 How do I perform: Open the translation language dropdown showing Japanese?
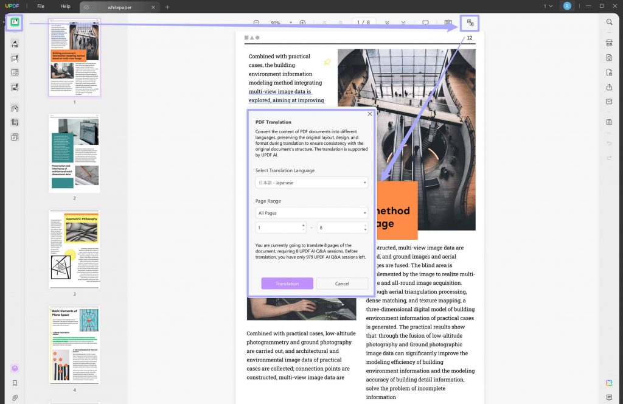311,182
